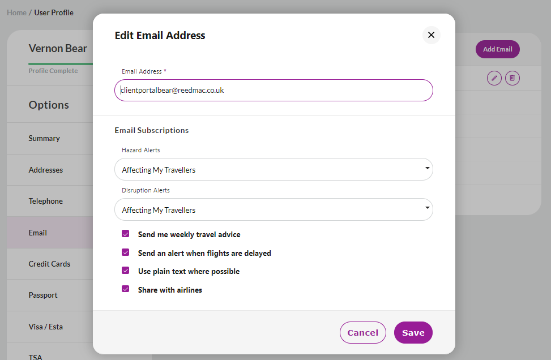Cancel editing the email address
This screenshot has width=551, height=360.
[363, 333]
